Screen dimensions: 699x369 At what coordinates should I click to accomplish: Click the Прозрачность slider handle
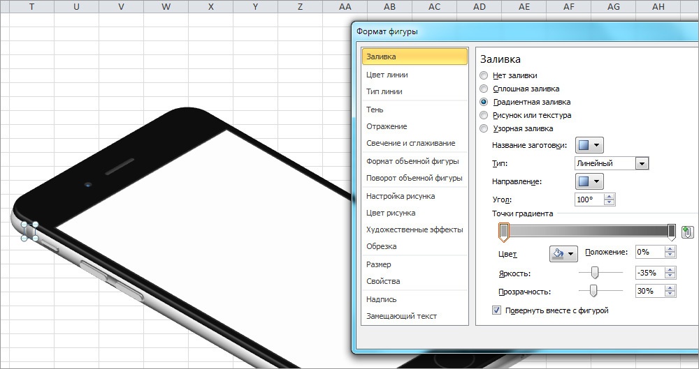coord(593,291)
